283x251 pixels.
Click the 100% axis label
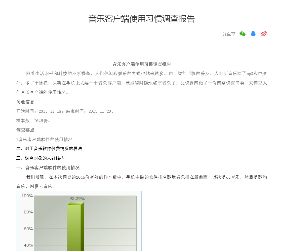pyautogui.click(x=27, y=196)
